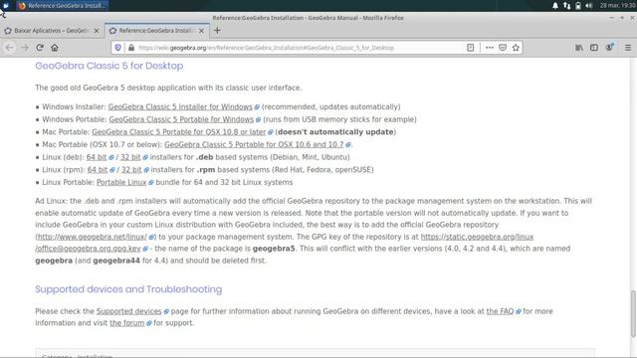Click Supported devices and Troubleshooting heading
This screenshot has height=358, width=637.
pos(128,289)
